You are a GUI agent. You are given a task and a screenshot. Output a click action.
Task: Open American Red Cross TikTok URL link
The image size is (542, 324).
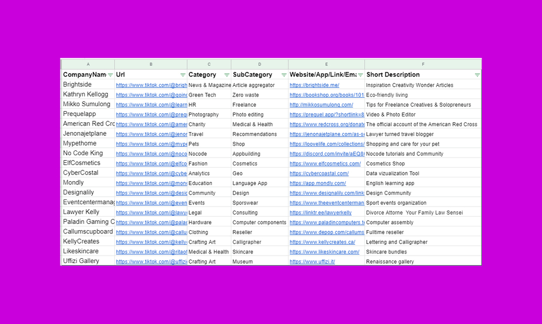click(x=152, y=125)
